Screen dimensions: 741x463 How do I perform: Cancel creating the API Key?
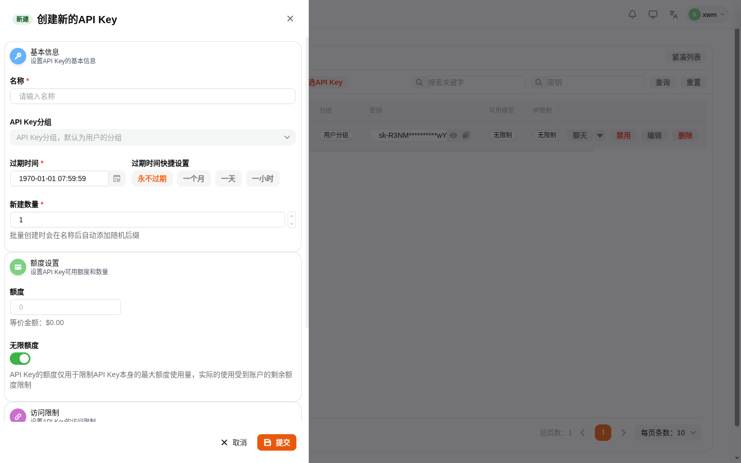(x=234, y=442)
